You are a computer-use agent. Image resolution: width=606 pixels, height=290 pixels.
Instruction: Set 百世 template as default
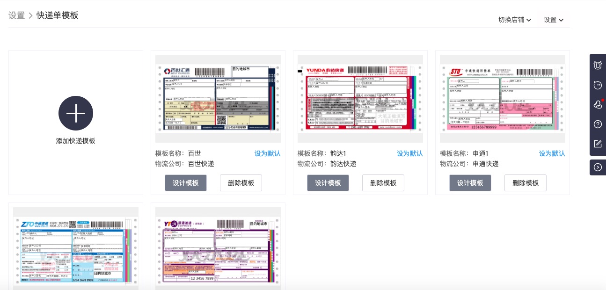pos(267,153)
